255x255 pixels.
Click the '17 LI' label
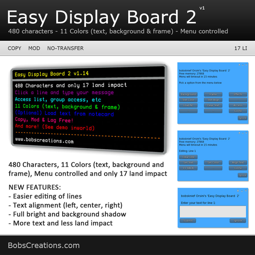coord(241,48)
